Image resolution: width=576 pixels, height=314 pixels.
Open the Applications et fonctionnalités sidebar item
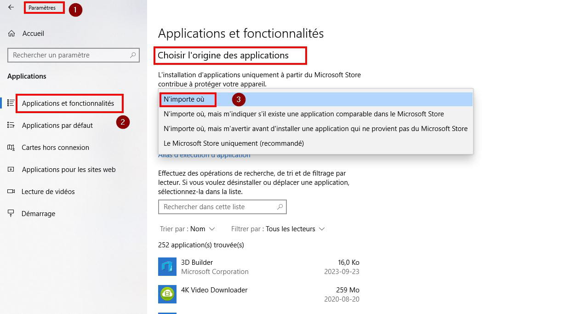point(68,103)
